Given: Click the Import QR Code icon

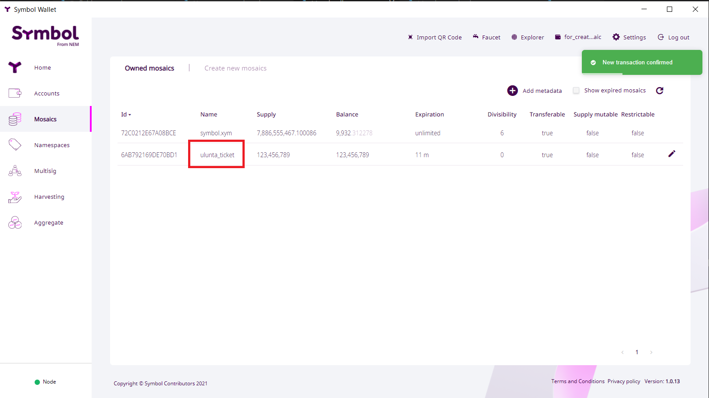Looking at the screenshot, I should (410, 37).
